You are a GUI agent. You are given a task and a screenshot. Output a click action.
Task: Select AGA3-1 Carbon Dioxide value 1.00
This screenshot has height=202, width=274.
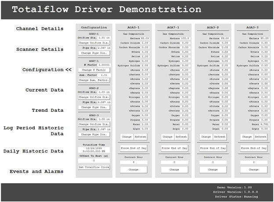point(145,43)
